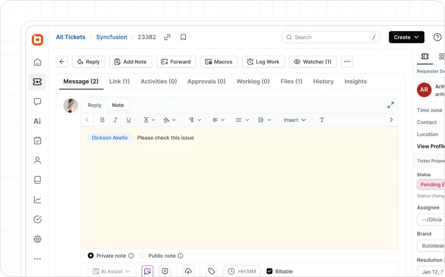Click the purple AI image sparkle icon
The width and height of the screenshot is (445, 277).
tap(147, 271)
